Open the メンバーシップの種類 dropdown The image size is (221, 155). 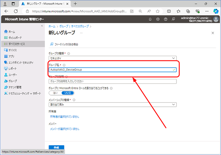coord(113,105)
